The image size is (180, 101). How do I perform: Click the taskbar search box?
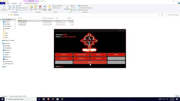pyautogui.click(x=21, y=99)
